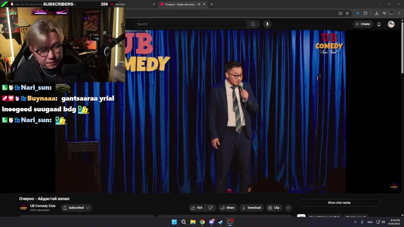Click Show chat replay
This screenshot has width=404, height=227.
tap(339, 203)
